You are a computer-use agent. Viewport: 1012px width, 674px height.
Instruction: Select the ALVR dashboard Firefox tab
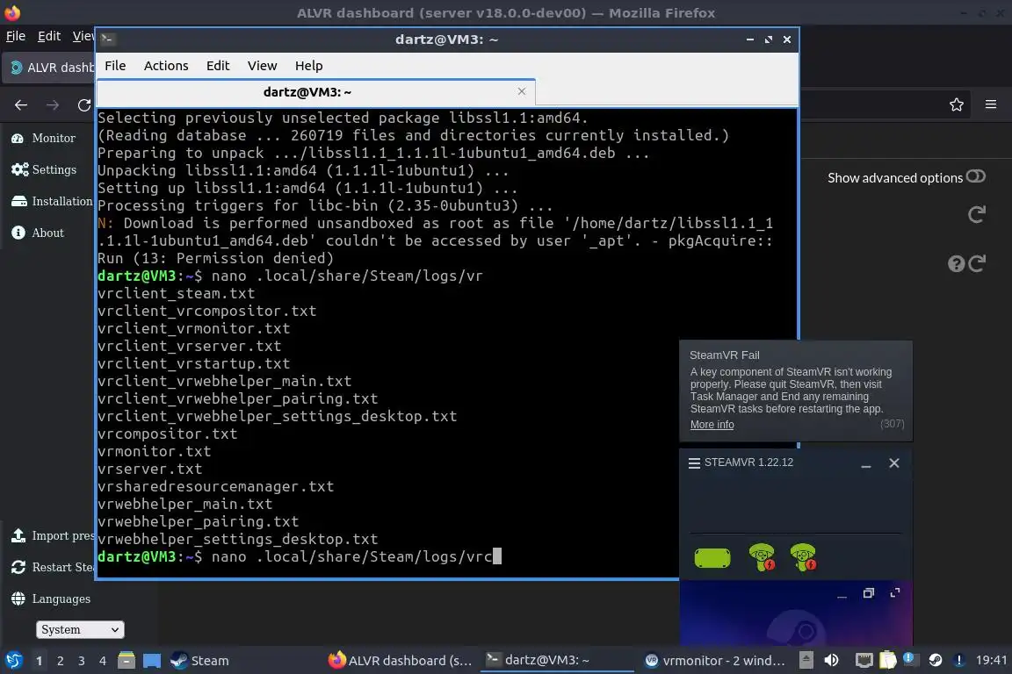pos(50,68)
